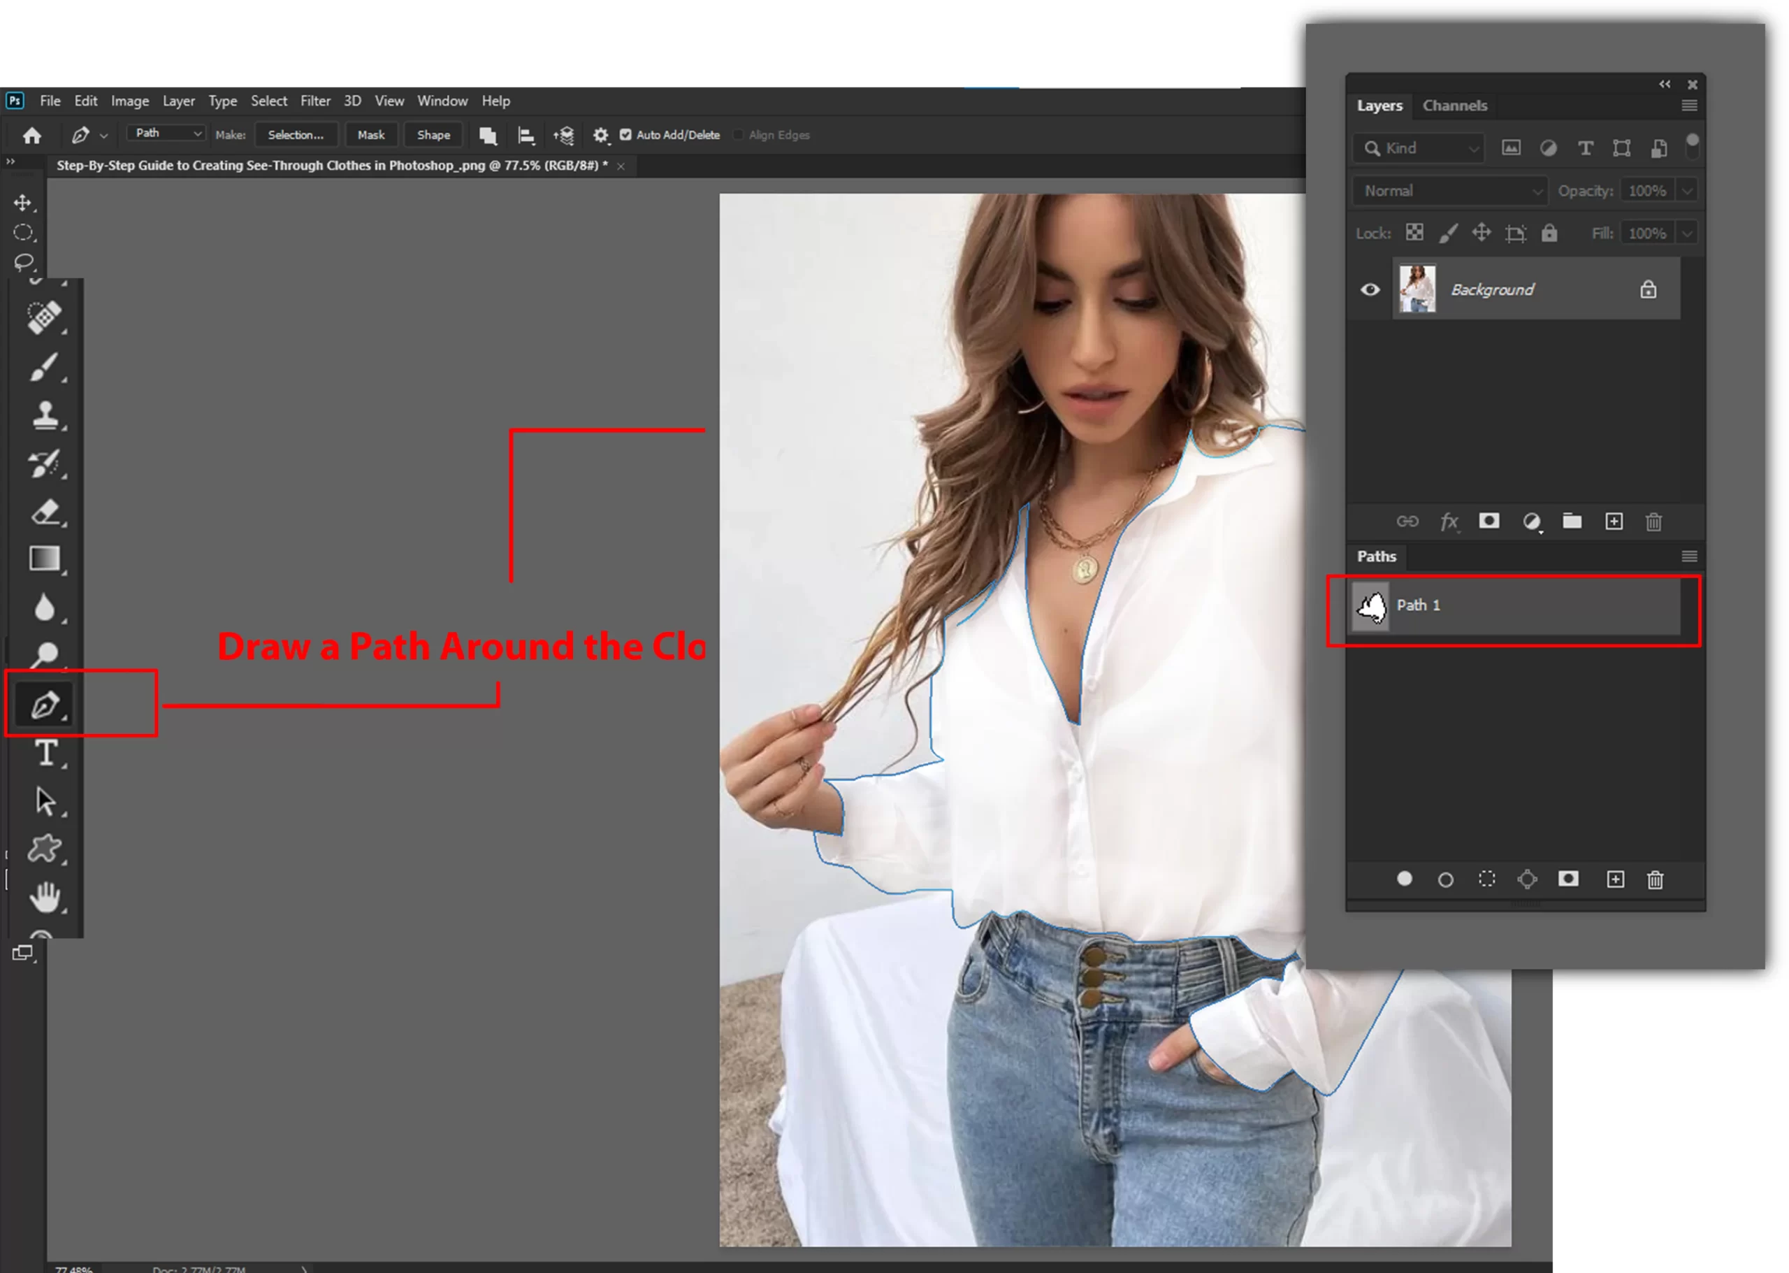Load path as selection icon in Paths panel
This screenshot has width=1789, height=1273.
click(1486, 879)
